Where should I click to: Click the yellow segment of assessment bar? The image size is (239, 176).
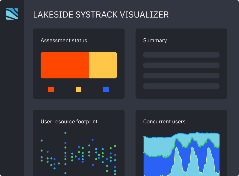pyautogui.click(x=103, y=65)
